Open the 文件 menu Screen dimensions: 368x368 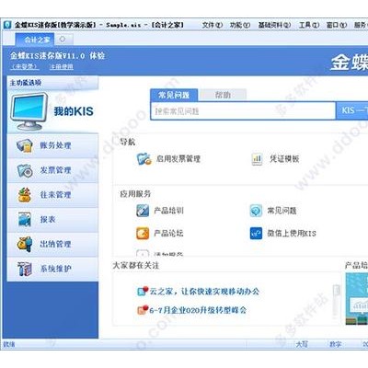click(x=213, y=25)
